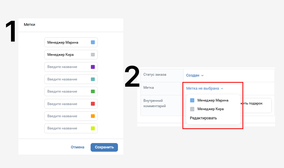284x168 pixels.
Task: Edit the Менеджер Марина label name field
Action: click(x=71, y=42)
